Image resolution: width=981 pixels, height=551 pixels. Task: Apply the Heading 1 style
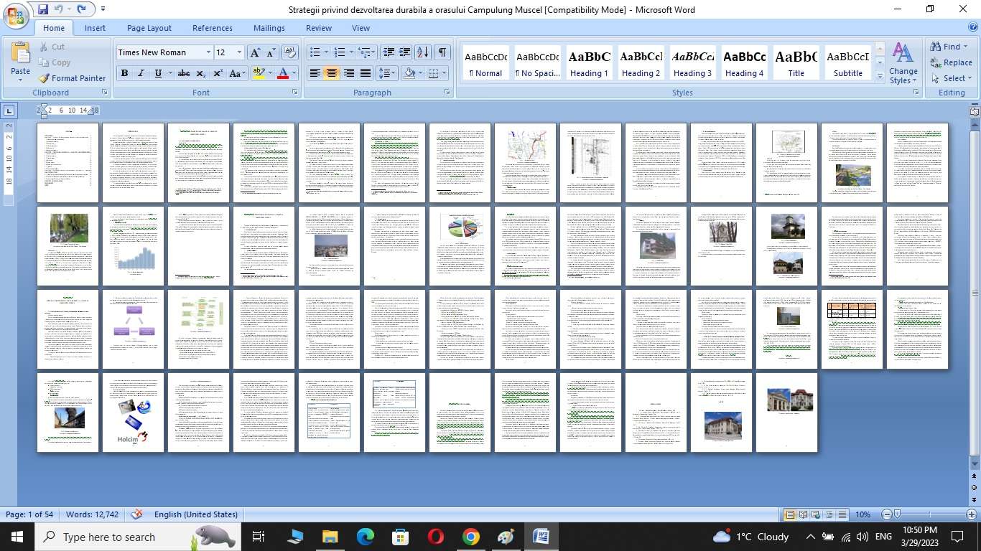click(x=589, y=63)
